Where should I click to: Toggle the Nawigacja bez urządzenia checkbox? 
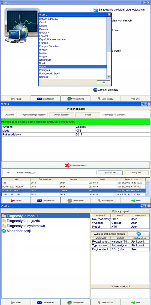coord(103,115)
